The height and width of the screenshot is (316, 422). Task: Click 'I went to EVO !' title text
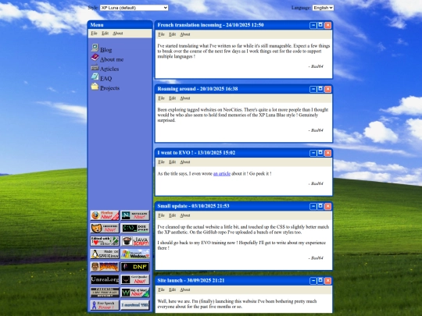point(175,153)
